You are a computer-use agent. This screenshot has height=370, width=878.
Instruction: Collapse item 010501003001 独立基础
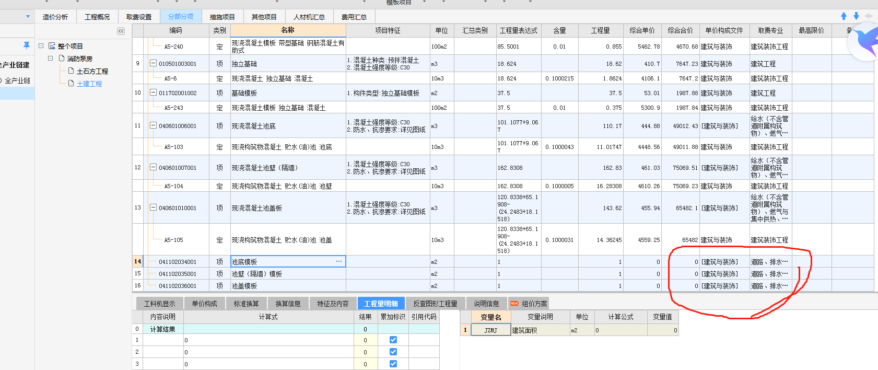coord(153,63)
